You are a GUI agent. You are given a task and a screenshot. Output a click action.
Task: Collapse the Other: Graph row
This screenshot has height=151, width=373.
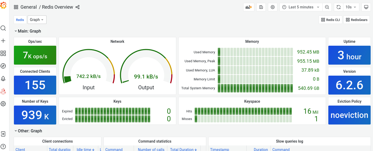(x=28, y=131)
